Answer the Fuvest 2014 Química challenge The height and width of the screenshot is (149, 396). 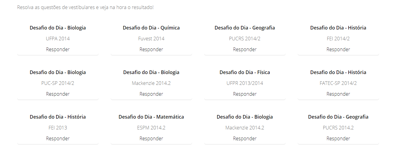pyautogui.click(x=151, y=49)
